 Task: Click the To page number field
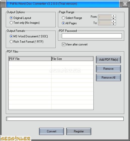click(105, 23)
